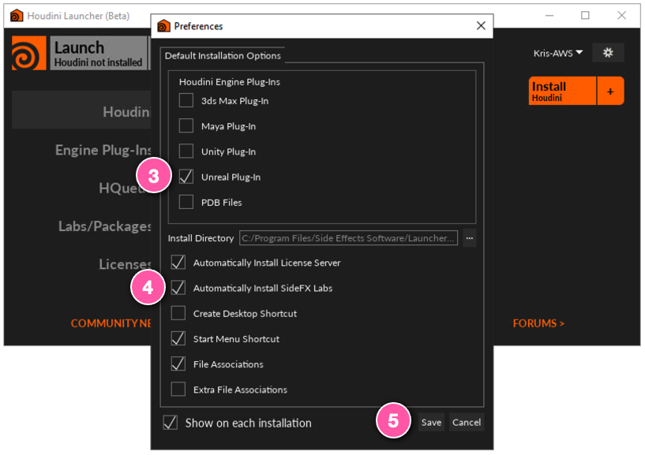Minimize the Houdini Launcher window
This screenshot has width=645, height=455.
549,16
